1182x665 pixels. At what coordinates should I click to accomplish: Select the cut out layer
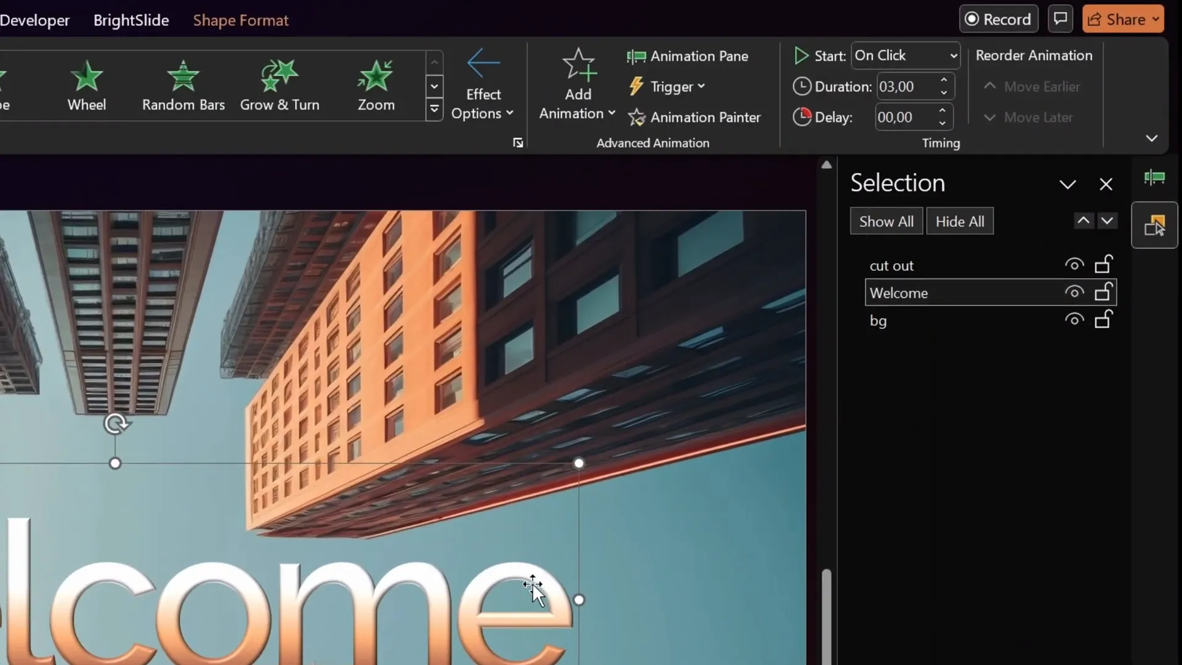pos(991,265)
